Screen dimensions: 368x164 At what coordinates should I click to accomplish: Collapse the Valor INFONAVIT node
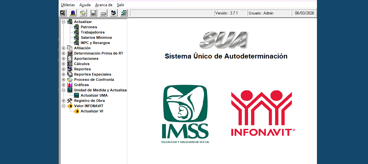click(x=63, y=106)
